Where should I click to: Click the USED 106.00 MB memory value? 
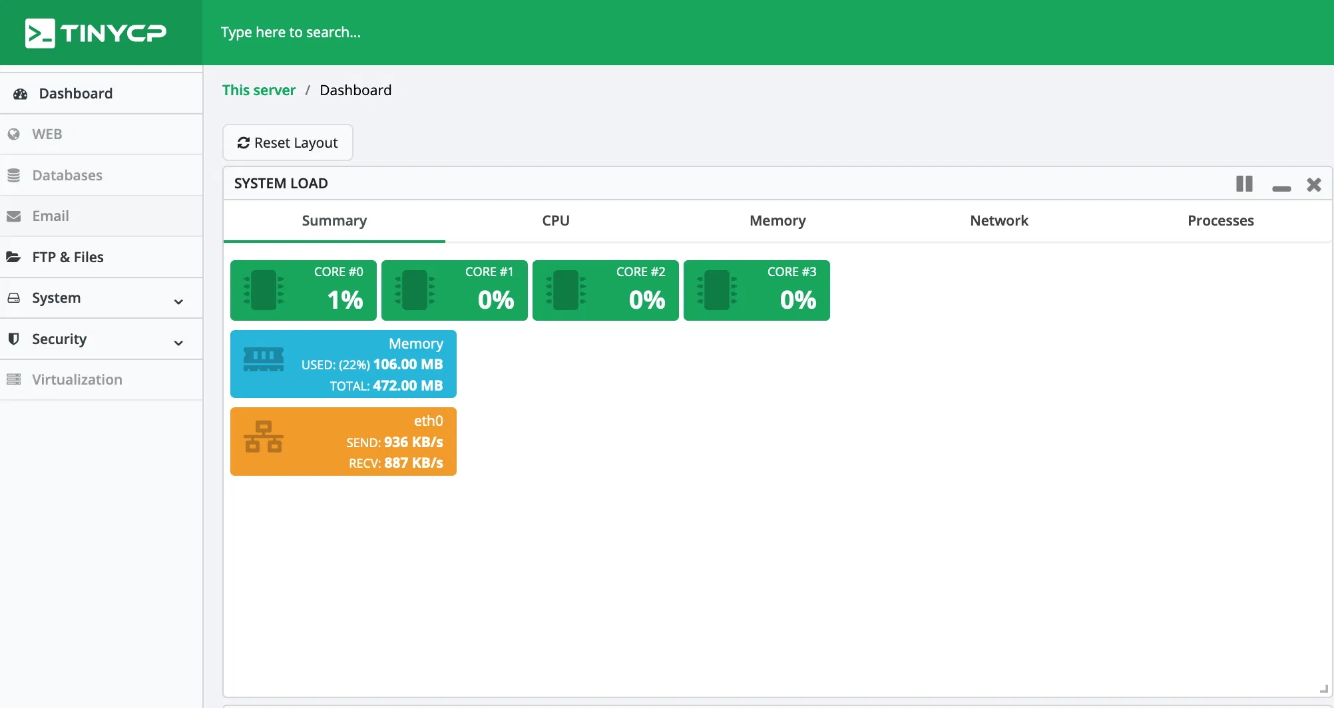point(408,365)
